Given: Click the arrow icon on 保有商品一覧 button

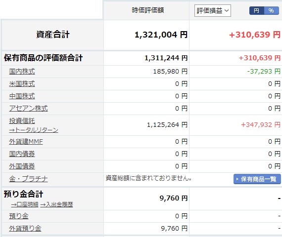Looking at the screenshot, I should tap(237, 179).
